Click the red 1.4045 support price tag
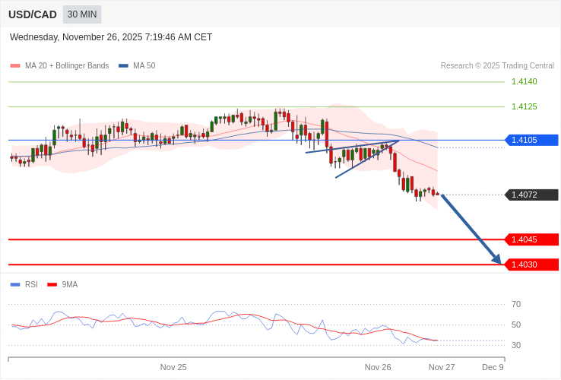Screen dimensions: 561x380 tap(531, 239)
